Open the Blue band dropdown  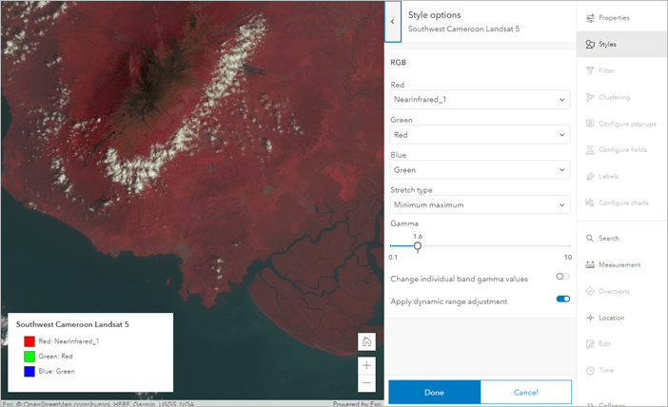[481, 170]
